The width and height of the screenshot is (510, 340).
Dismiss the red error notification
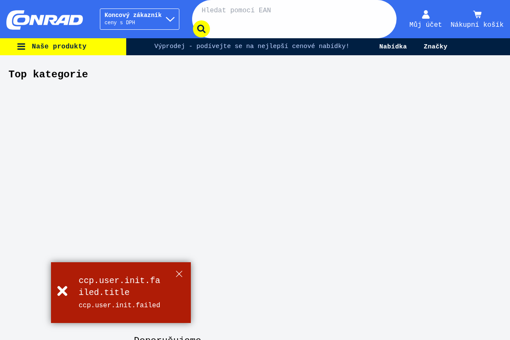tap(179, 274)
